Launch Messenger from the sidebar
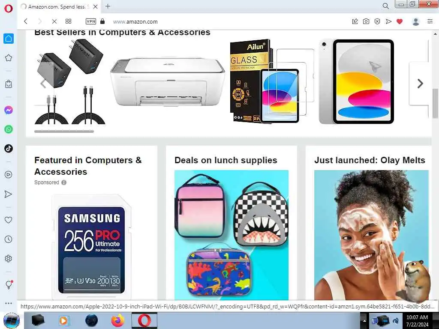Image resolution: width=439 pixels, height=329 pixels. pos(9,110)
